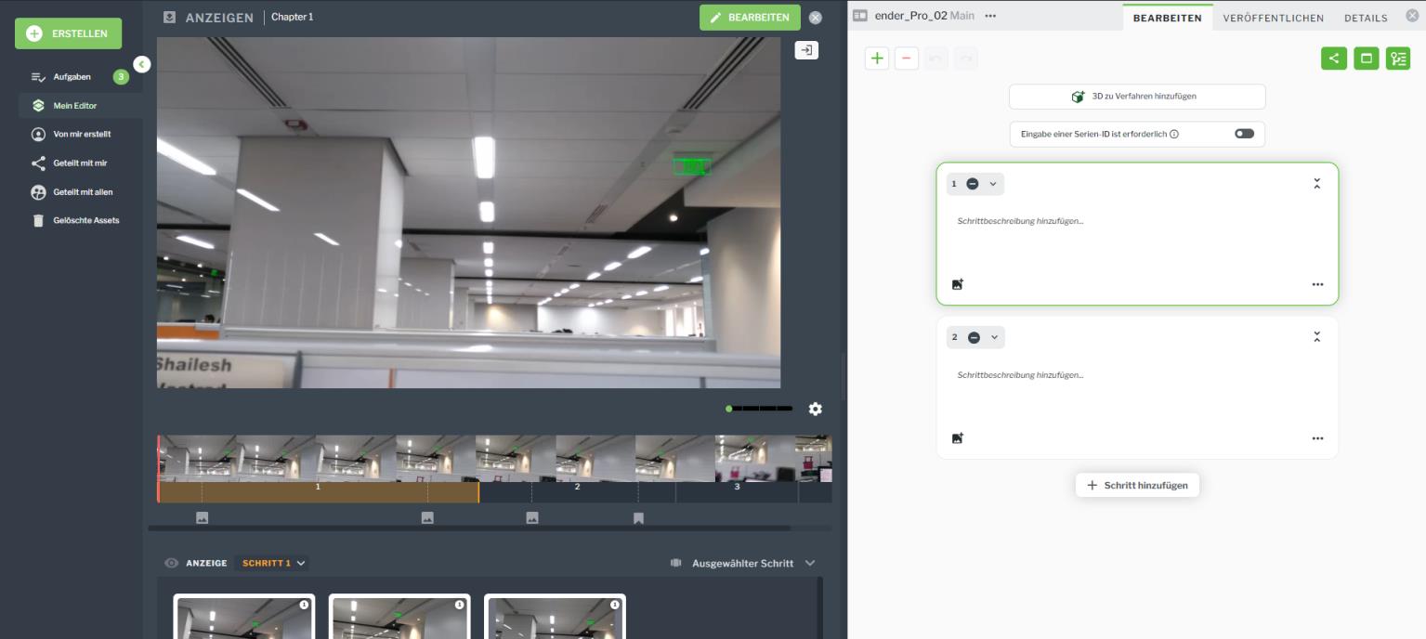
Task: Click the download icon beside ANZEIGEN
Action: (x=169, y=17)
